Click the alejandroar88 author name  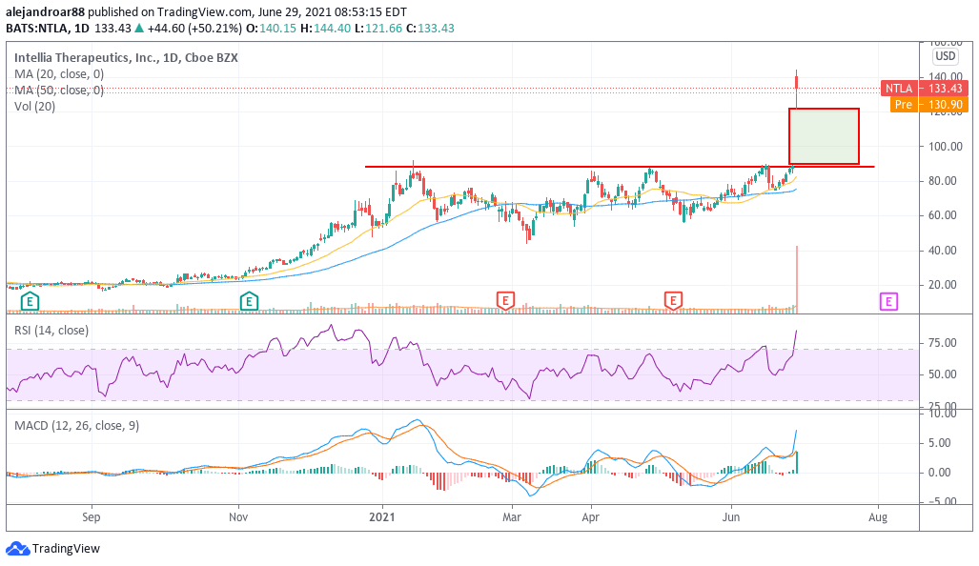45,11
